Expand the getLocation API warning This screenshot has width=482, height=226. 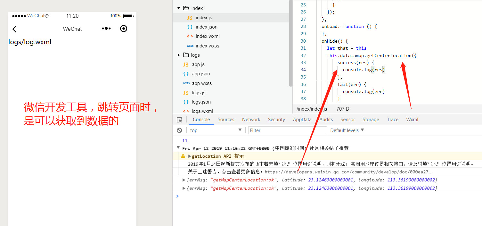tap(190, 156)
